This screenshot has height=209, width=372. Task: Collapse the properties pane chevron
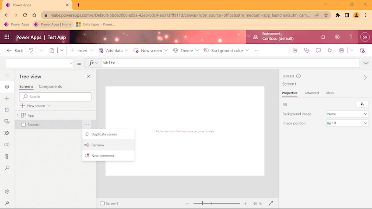pos(365,77)
